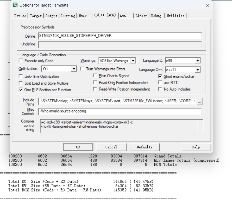The width and height of the screenshot is (232, 202).
Task: Click the Include Paths text field
Action: pos(117,101)
